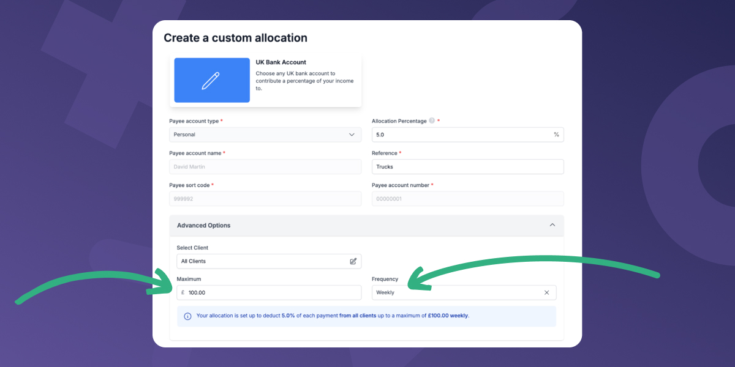735x367 pixels.
Task: Clear the Weekly frequency using the X icon
Action: click(x=546, y=292)
